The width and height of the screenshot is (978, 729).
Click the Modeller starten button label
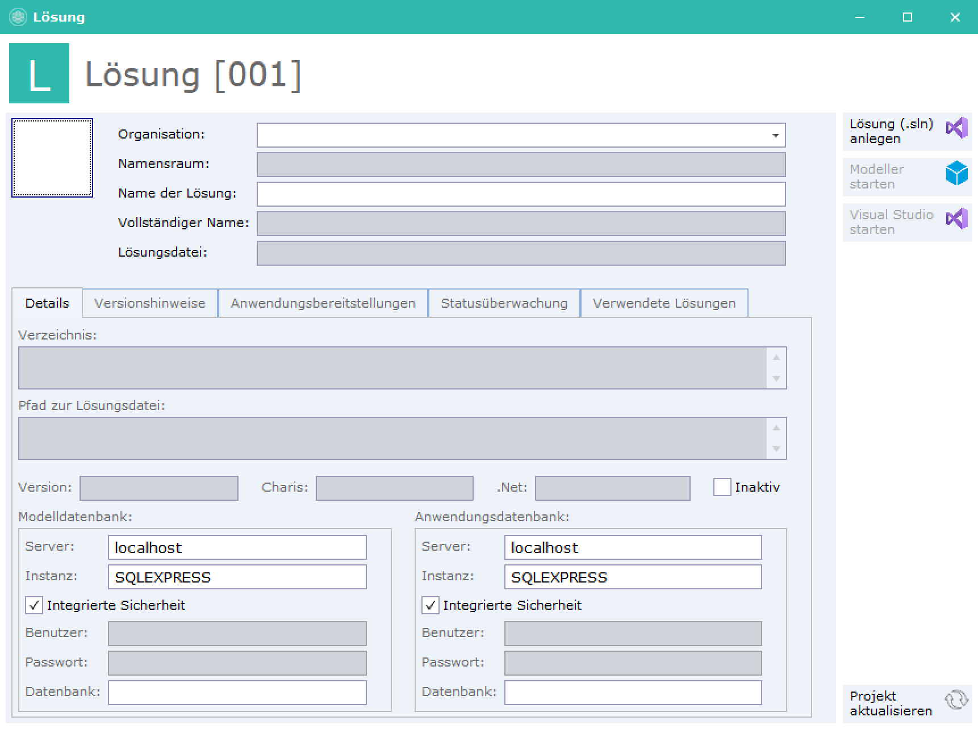pos(877,177)
